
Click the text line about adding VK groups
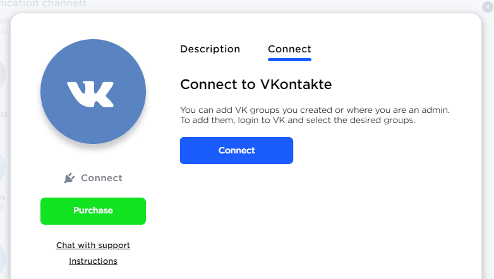click(315, 110)
